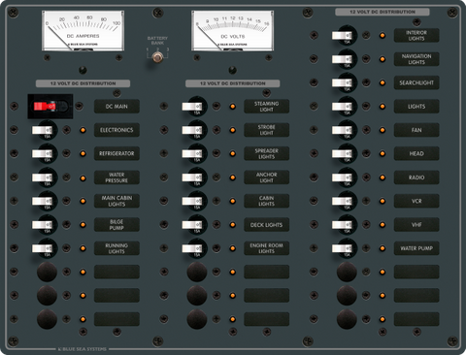Click the Navigation Lights amber LED
Screen dimensions: 466x355
383,59
